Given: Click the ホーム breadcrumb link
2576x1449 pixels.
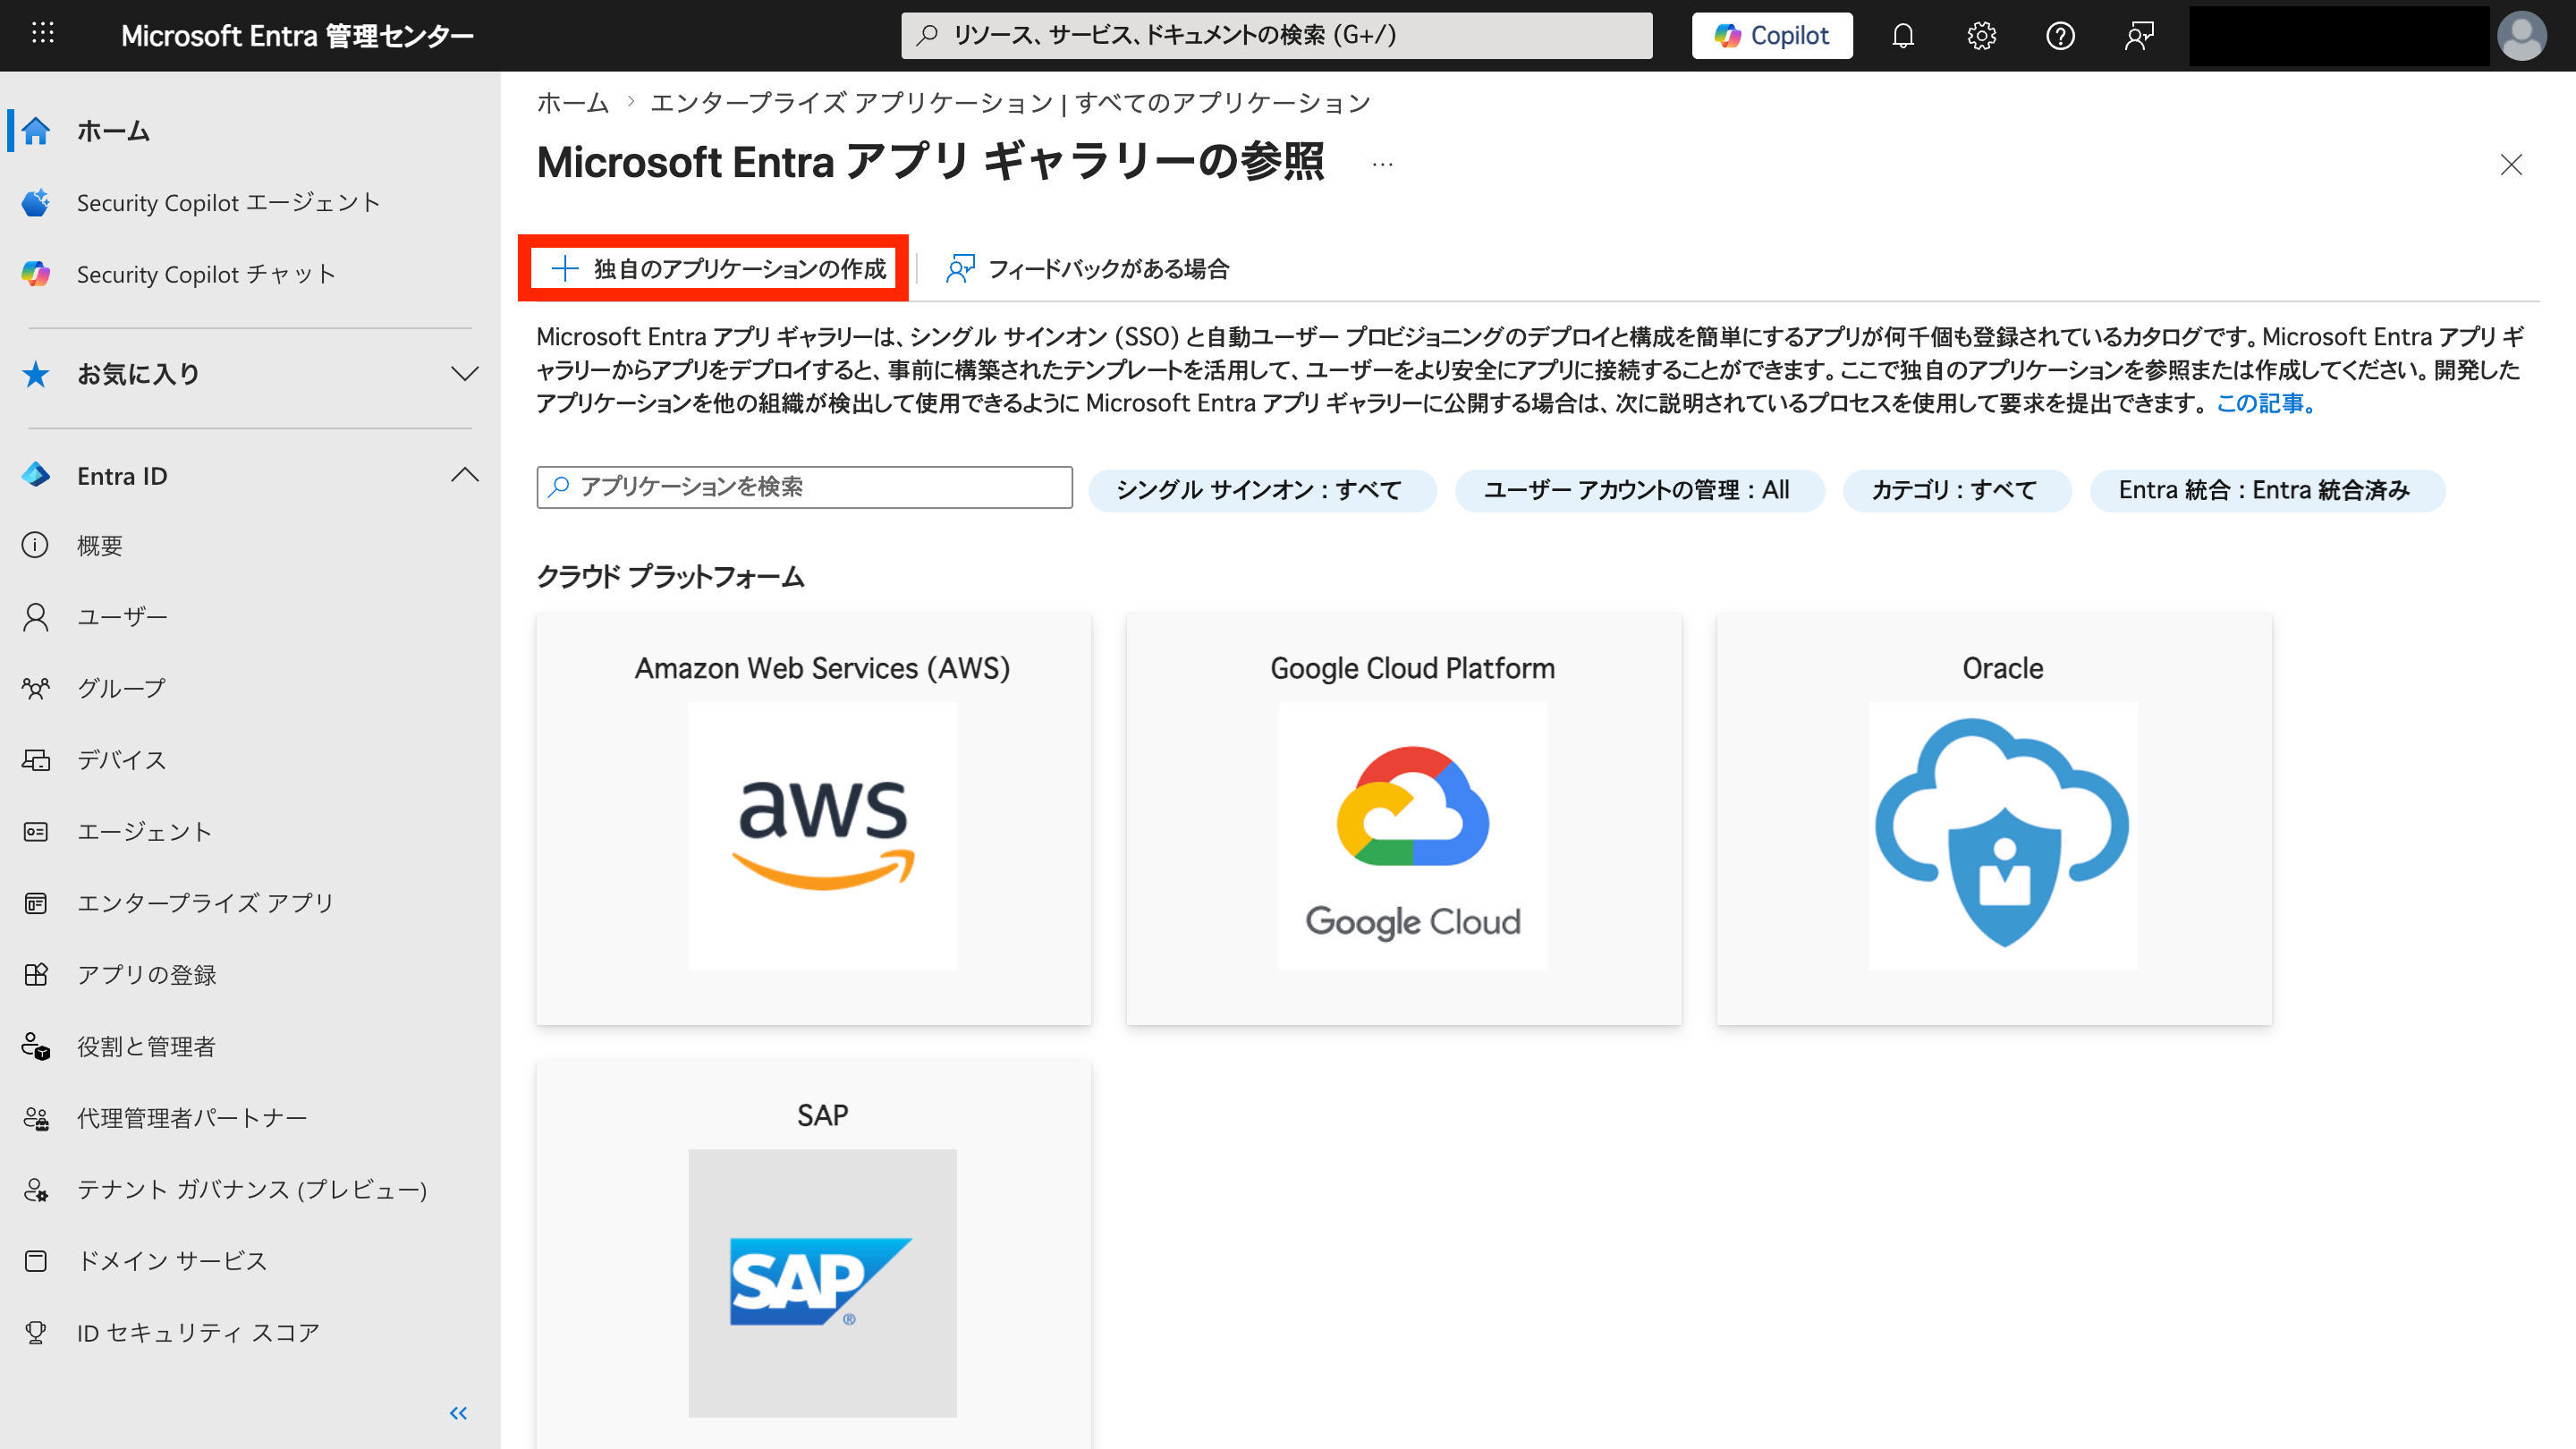Looking at the screenshot, I should click(x=573, y=103).
